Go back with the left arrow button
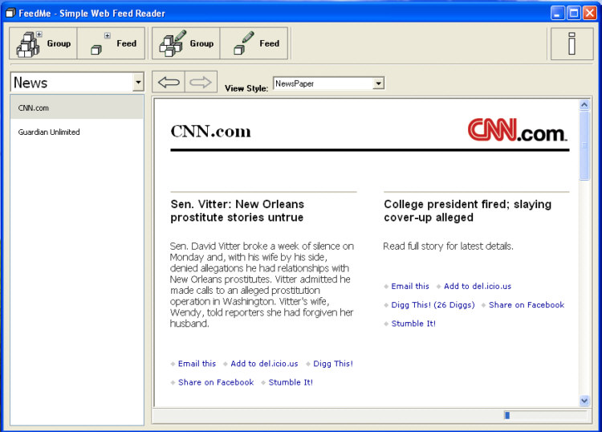This screenshot has width=602, height=432. coord(169,82)
